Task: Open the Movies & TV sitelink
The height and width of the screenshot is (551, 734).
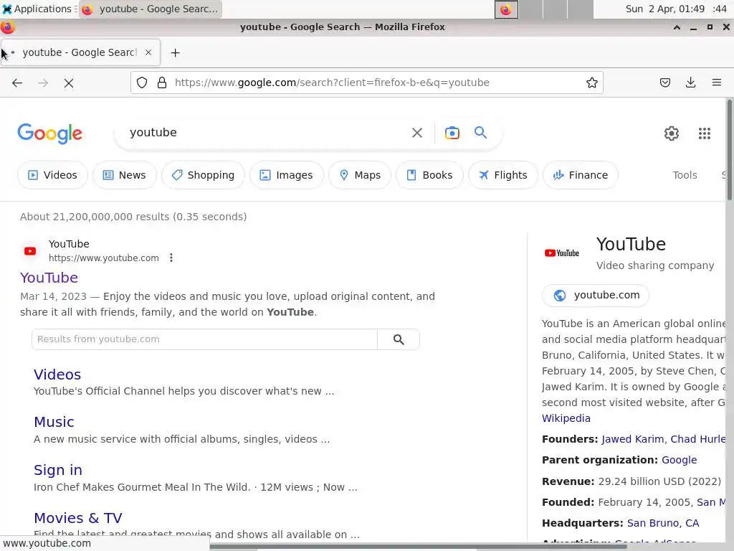Action: point(77,518)
